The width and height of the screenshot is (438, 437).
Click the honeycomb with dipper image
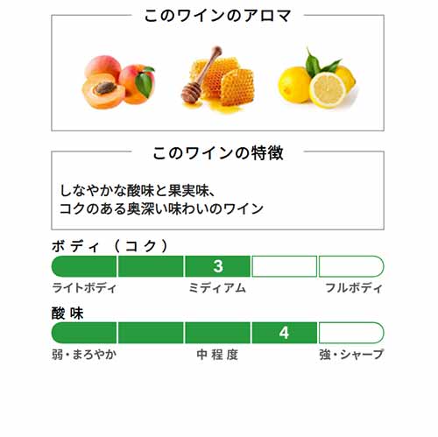click(217, 80)
